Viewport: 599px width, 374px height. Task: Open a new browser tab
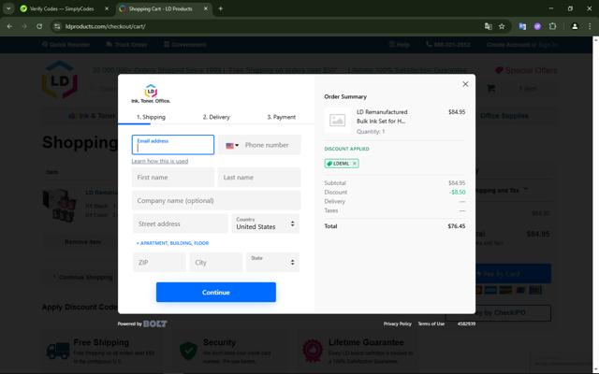pyautogui.click(x=221, y=8)
